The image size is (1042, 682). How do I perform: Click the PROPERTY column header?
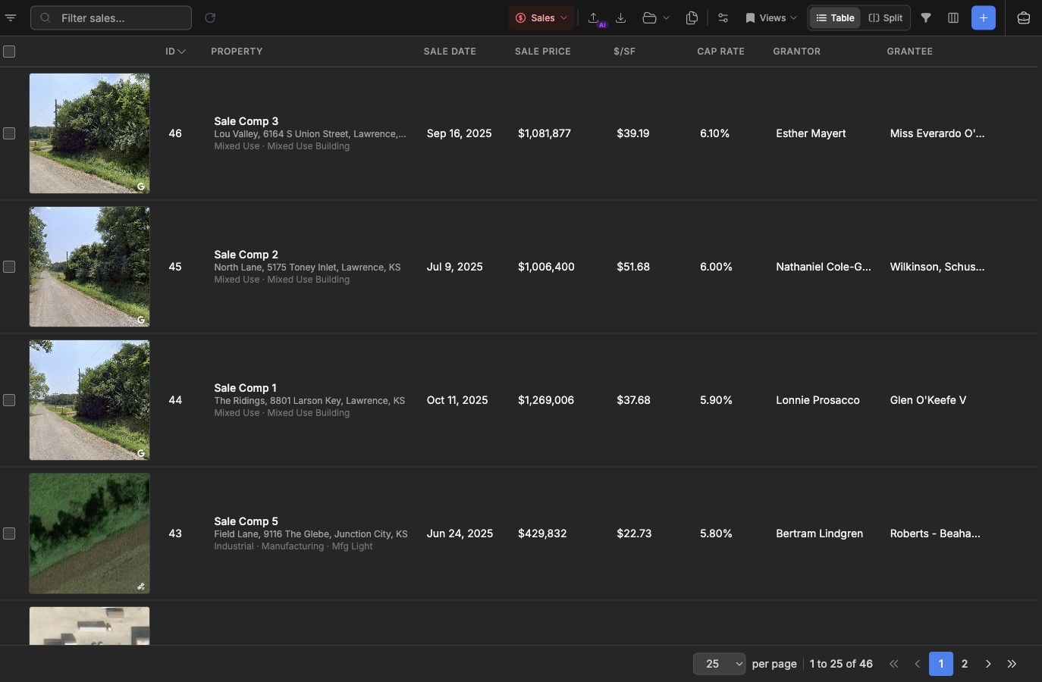click(237, 52)
